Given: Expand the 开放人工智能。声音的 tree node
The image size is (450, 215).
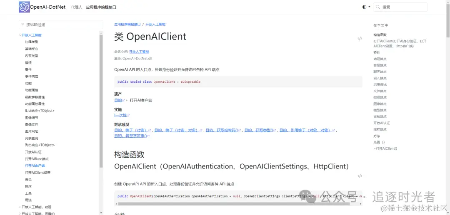Looking at the screenshot, I should pos(20,214).
